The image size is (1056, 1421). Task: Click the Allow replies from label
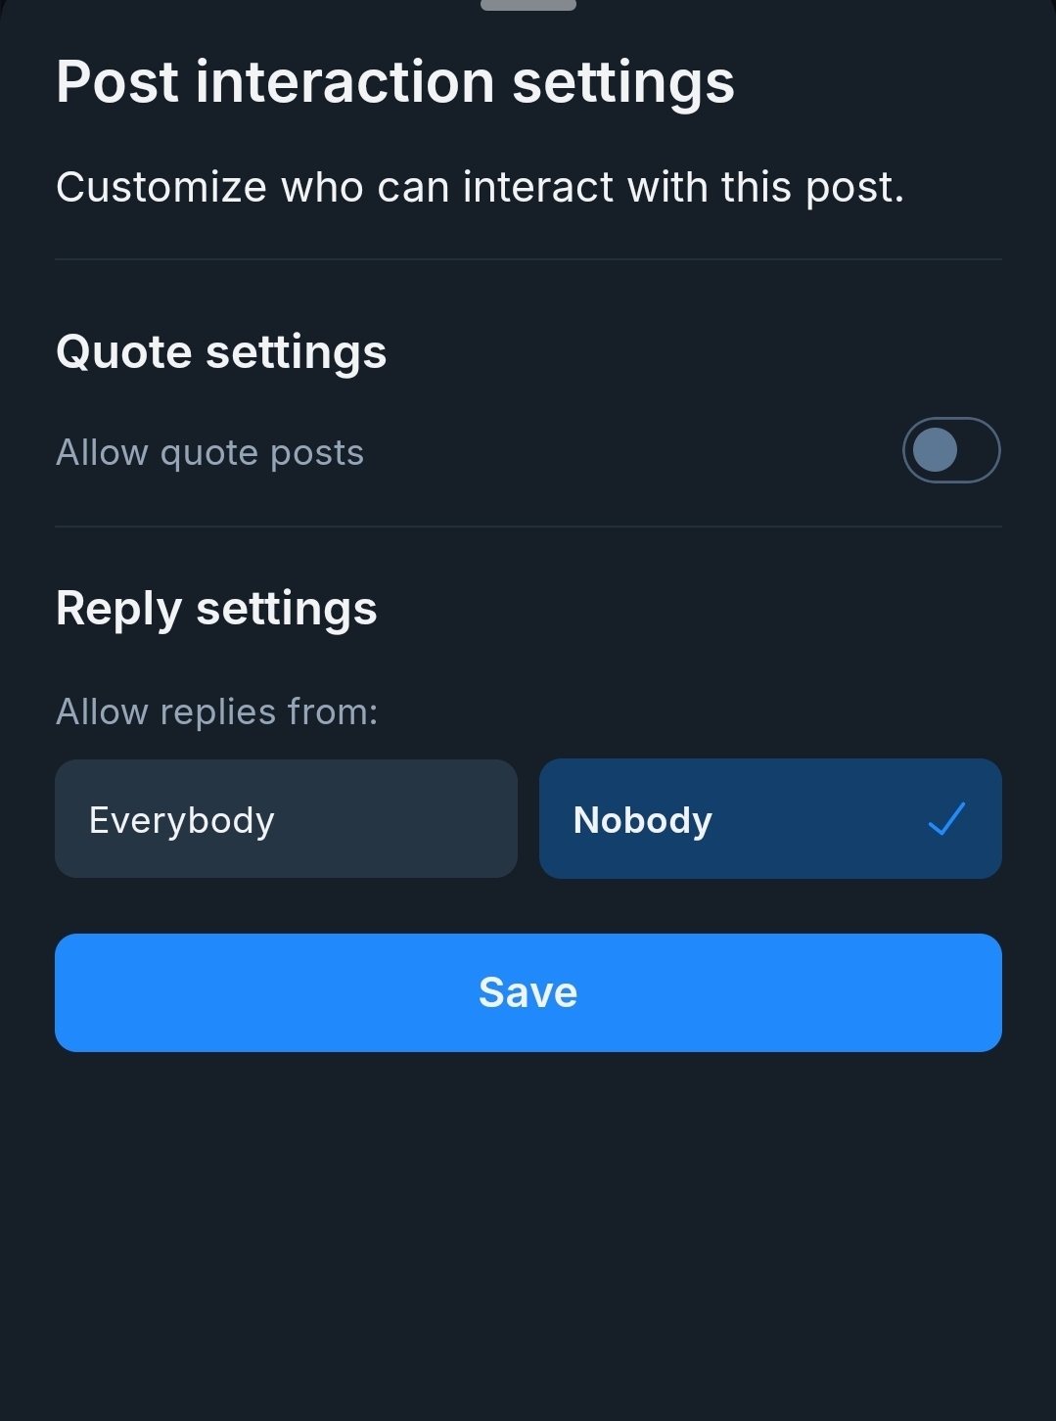click(x=216, y=711)
